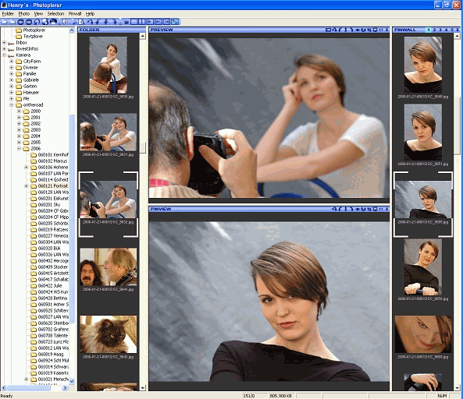Click the Folder panel vertical scrollbar thumb
The image size is (463, 399).
click(143, 147)
